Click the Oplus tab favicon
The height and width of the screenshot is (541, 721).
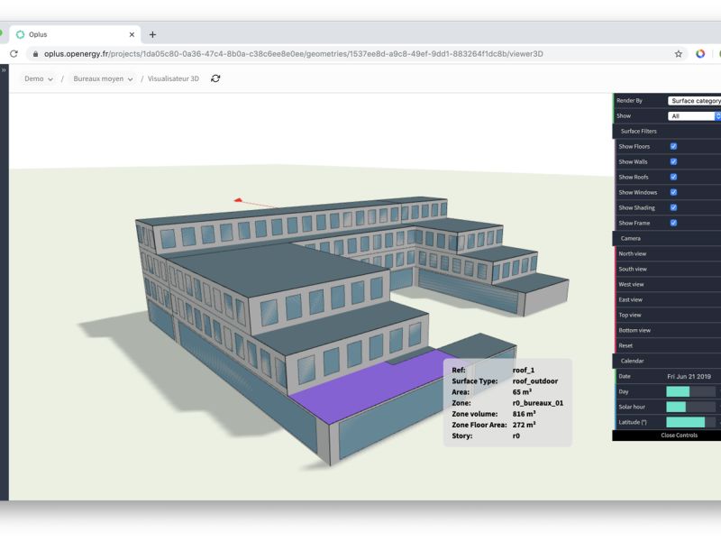click(x=20, y=34)
